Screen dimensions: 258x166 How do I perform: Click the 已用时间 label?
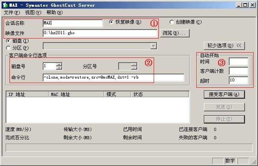[132, 129]
